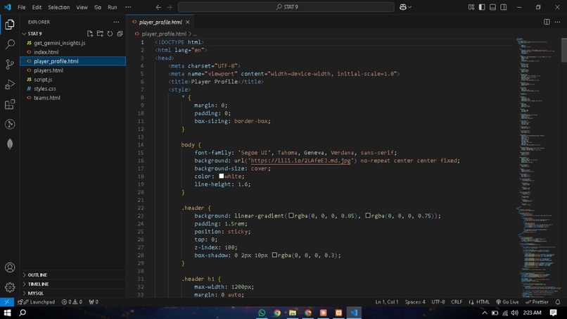
Task: Split the editor right
Action: pos(547,22)
